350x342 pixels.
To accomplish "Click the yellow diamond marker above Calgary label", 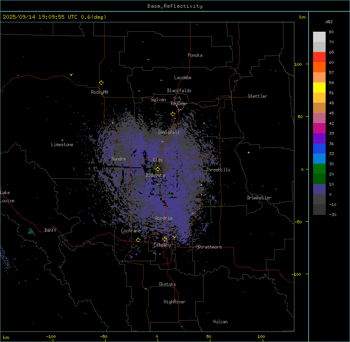I will (165, 239).
